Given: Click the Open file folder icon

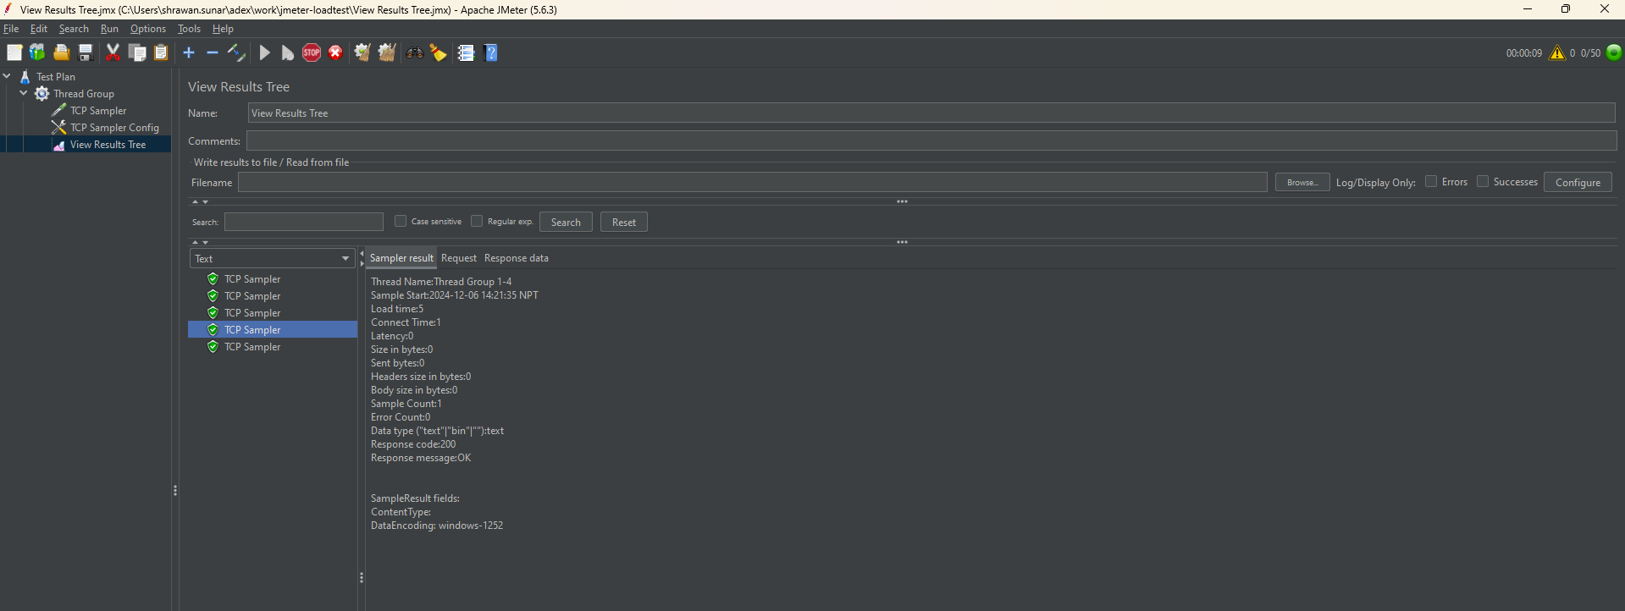Looking at the screenshot, I should tap(61, 52).
